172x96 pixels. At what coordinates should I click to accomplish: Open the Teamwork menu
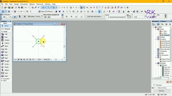pos(40,4)
